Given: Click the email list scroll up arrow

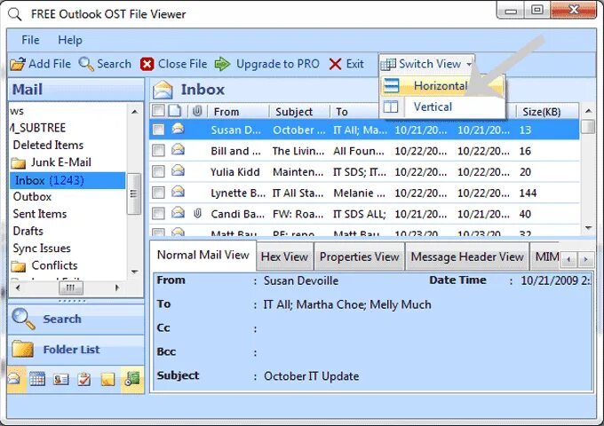Looking at the screenshot, I should tap(588, 111).
